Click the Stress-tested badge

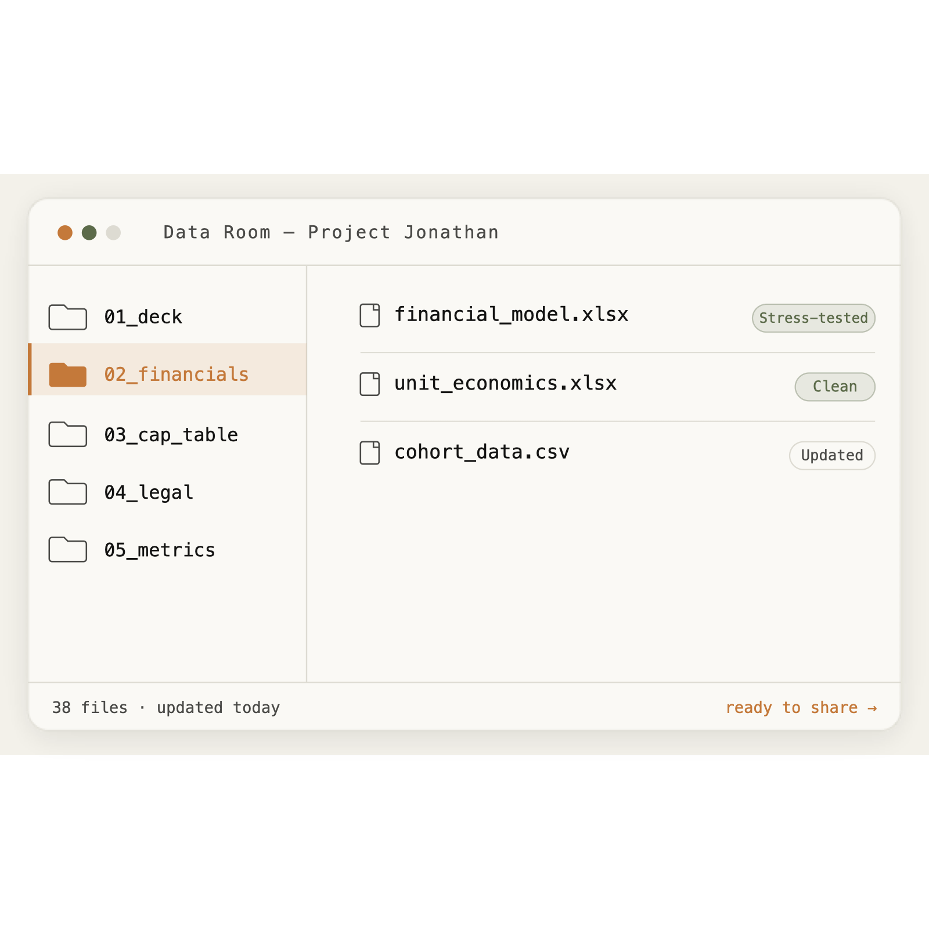click(x=813, y=318)
